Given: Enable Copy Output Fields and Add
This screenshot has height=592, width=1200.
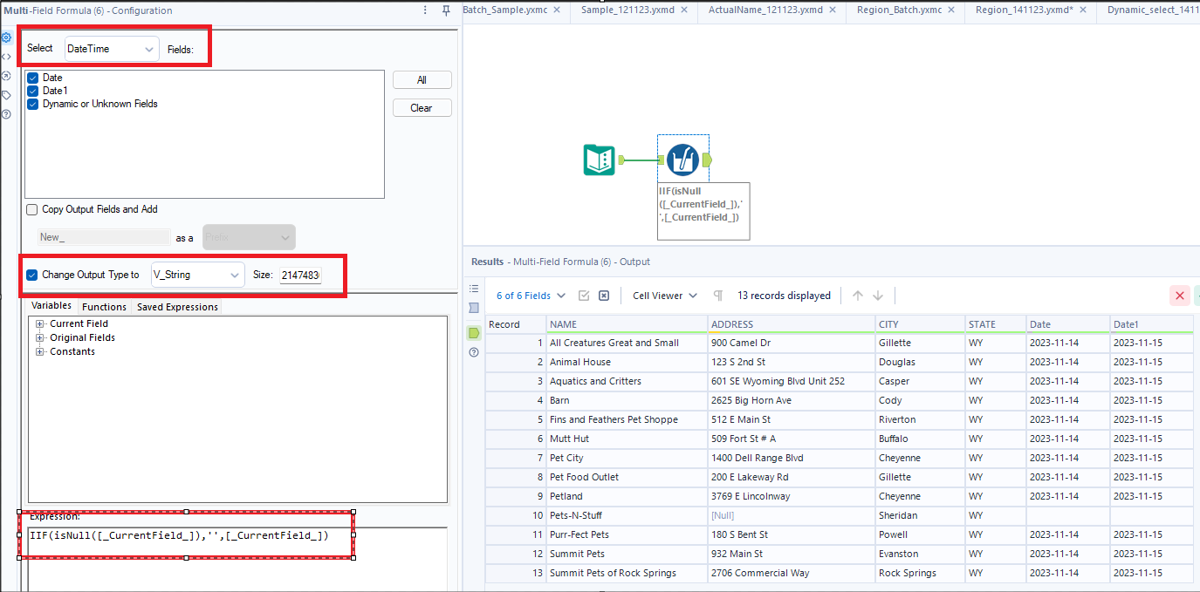Looking at the screenshot, I should coord(31,209).
